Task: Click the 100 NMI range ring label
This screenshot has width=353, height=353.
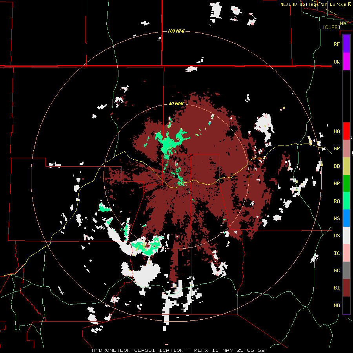Action: pyautogui.click(x=176, y=31)
